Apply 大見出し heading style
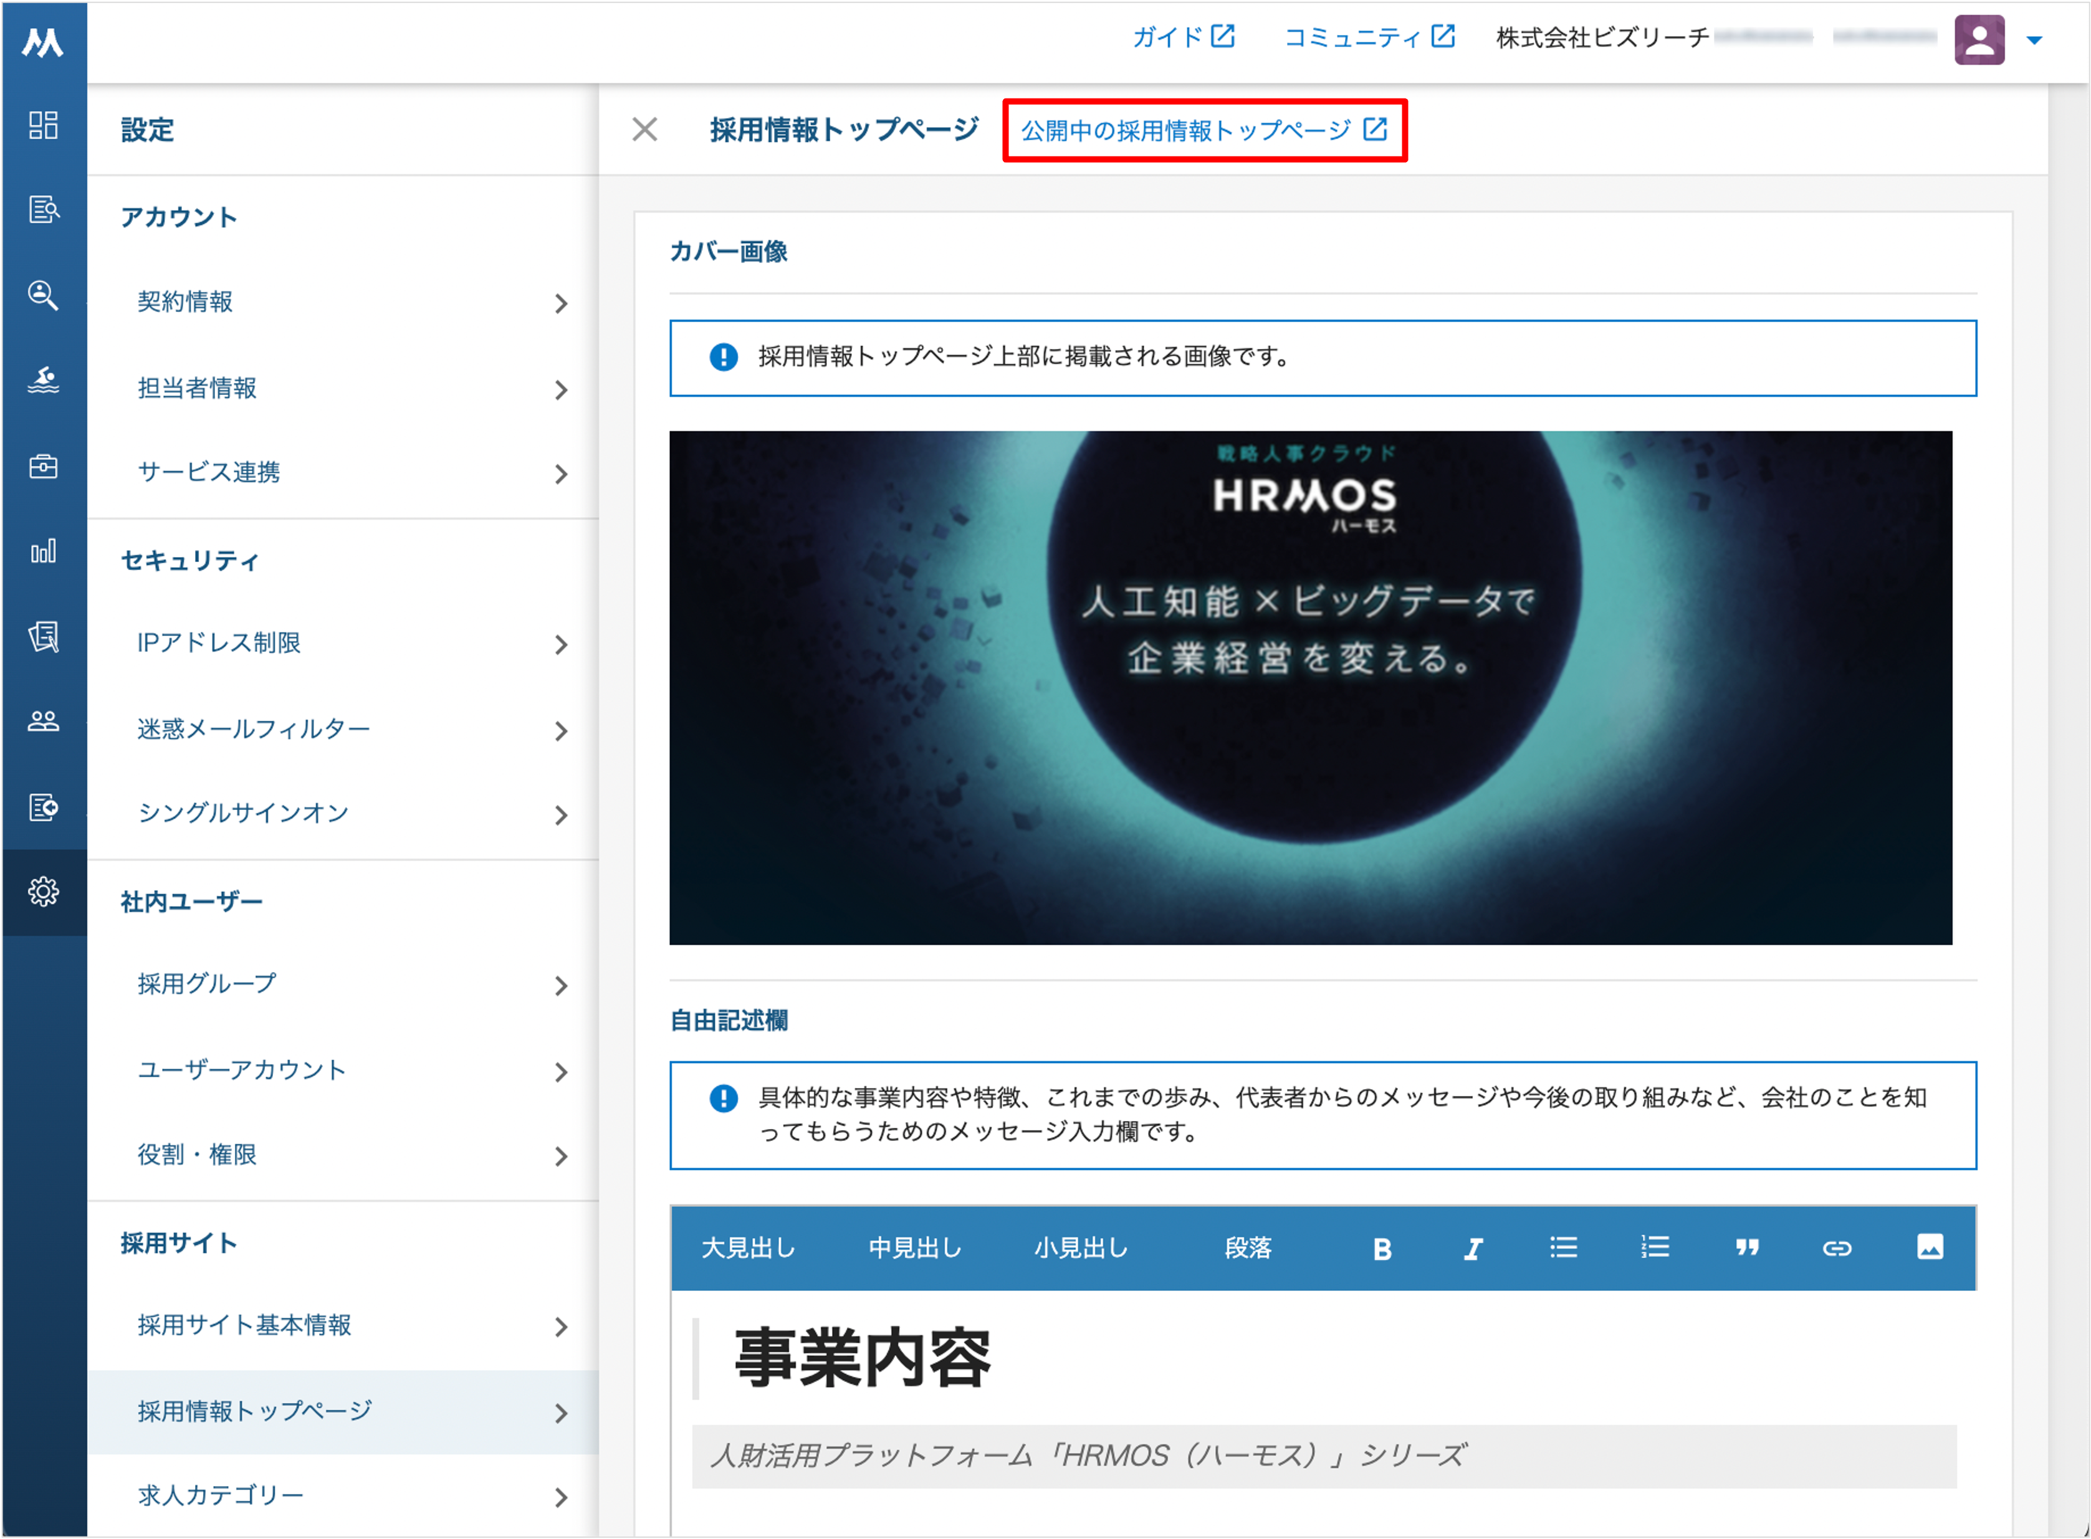The height and width of the screenshot is (1539, 2091). pos(749,1247)
